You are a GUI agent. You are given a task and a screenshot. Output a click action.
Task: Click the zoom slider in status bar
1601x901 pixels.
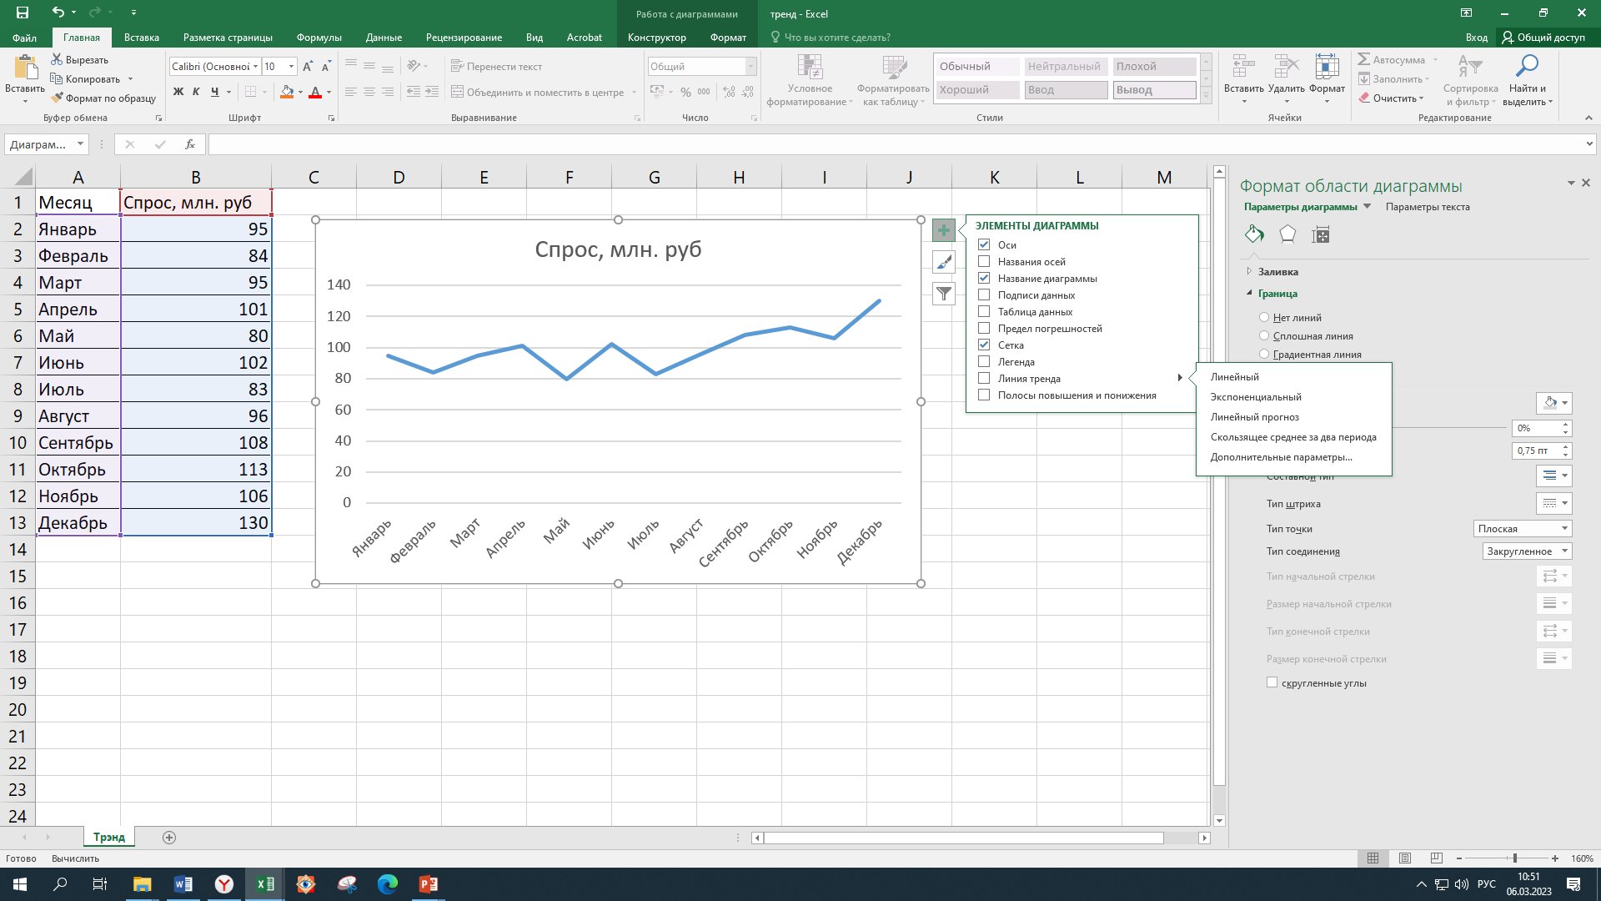1514,858
